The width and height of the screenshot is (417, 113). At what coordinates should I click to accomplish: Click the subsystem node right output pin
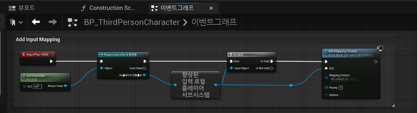point(216,85)
